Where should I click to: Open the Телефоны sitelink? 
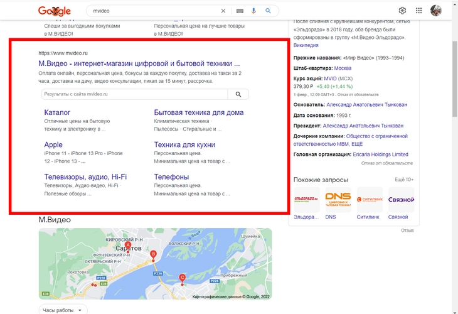pyautogui.click(x=171, y=177)
